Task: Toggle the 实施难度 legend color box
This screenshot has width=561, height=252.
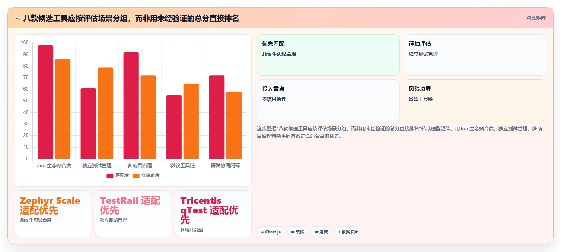Action: click(x=136, y=176)
